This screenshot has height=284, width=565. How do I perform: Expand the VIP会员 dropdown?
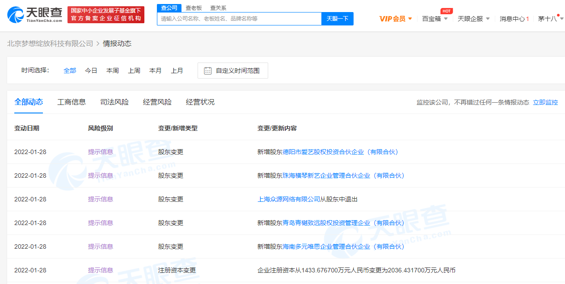pos(396,19)
